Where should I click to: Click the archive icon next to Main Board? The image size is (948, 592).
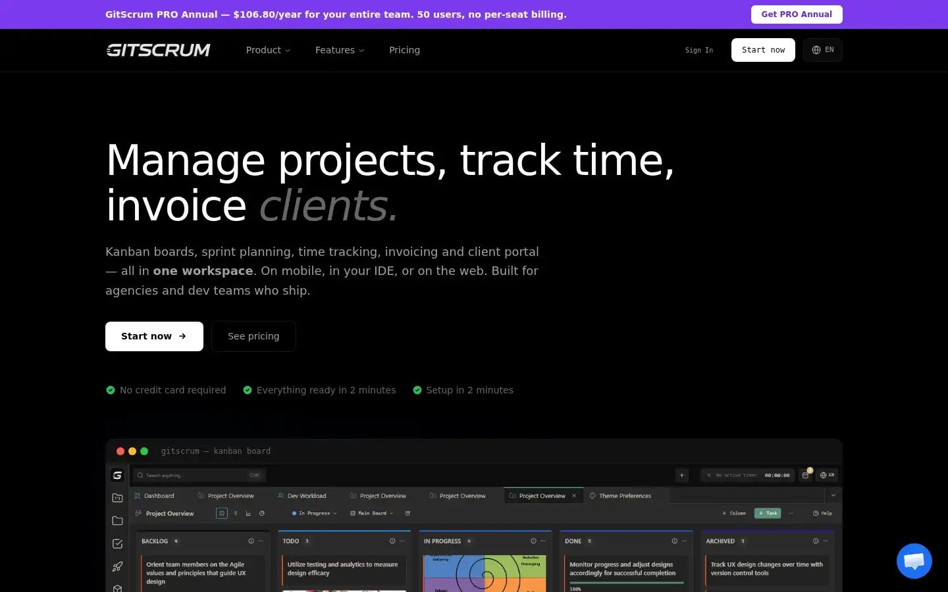(x=408, y=513)
